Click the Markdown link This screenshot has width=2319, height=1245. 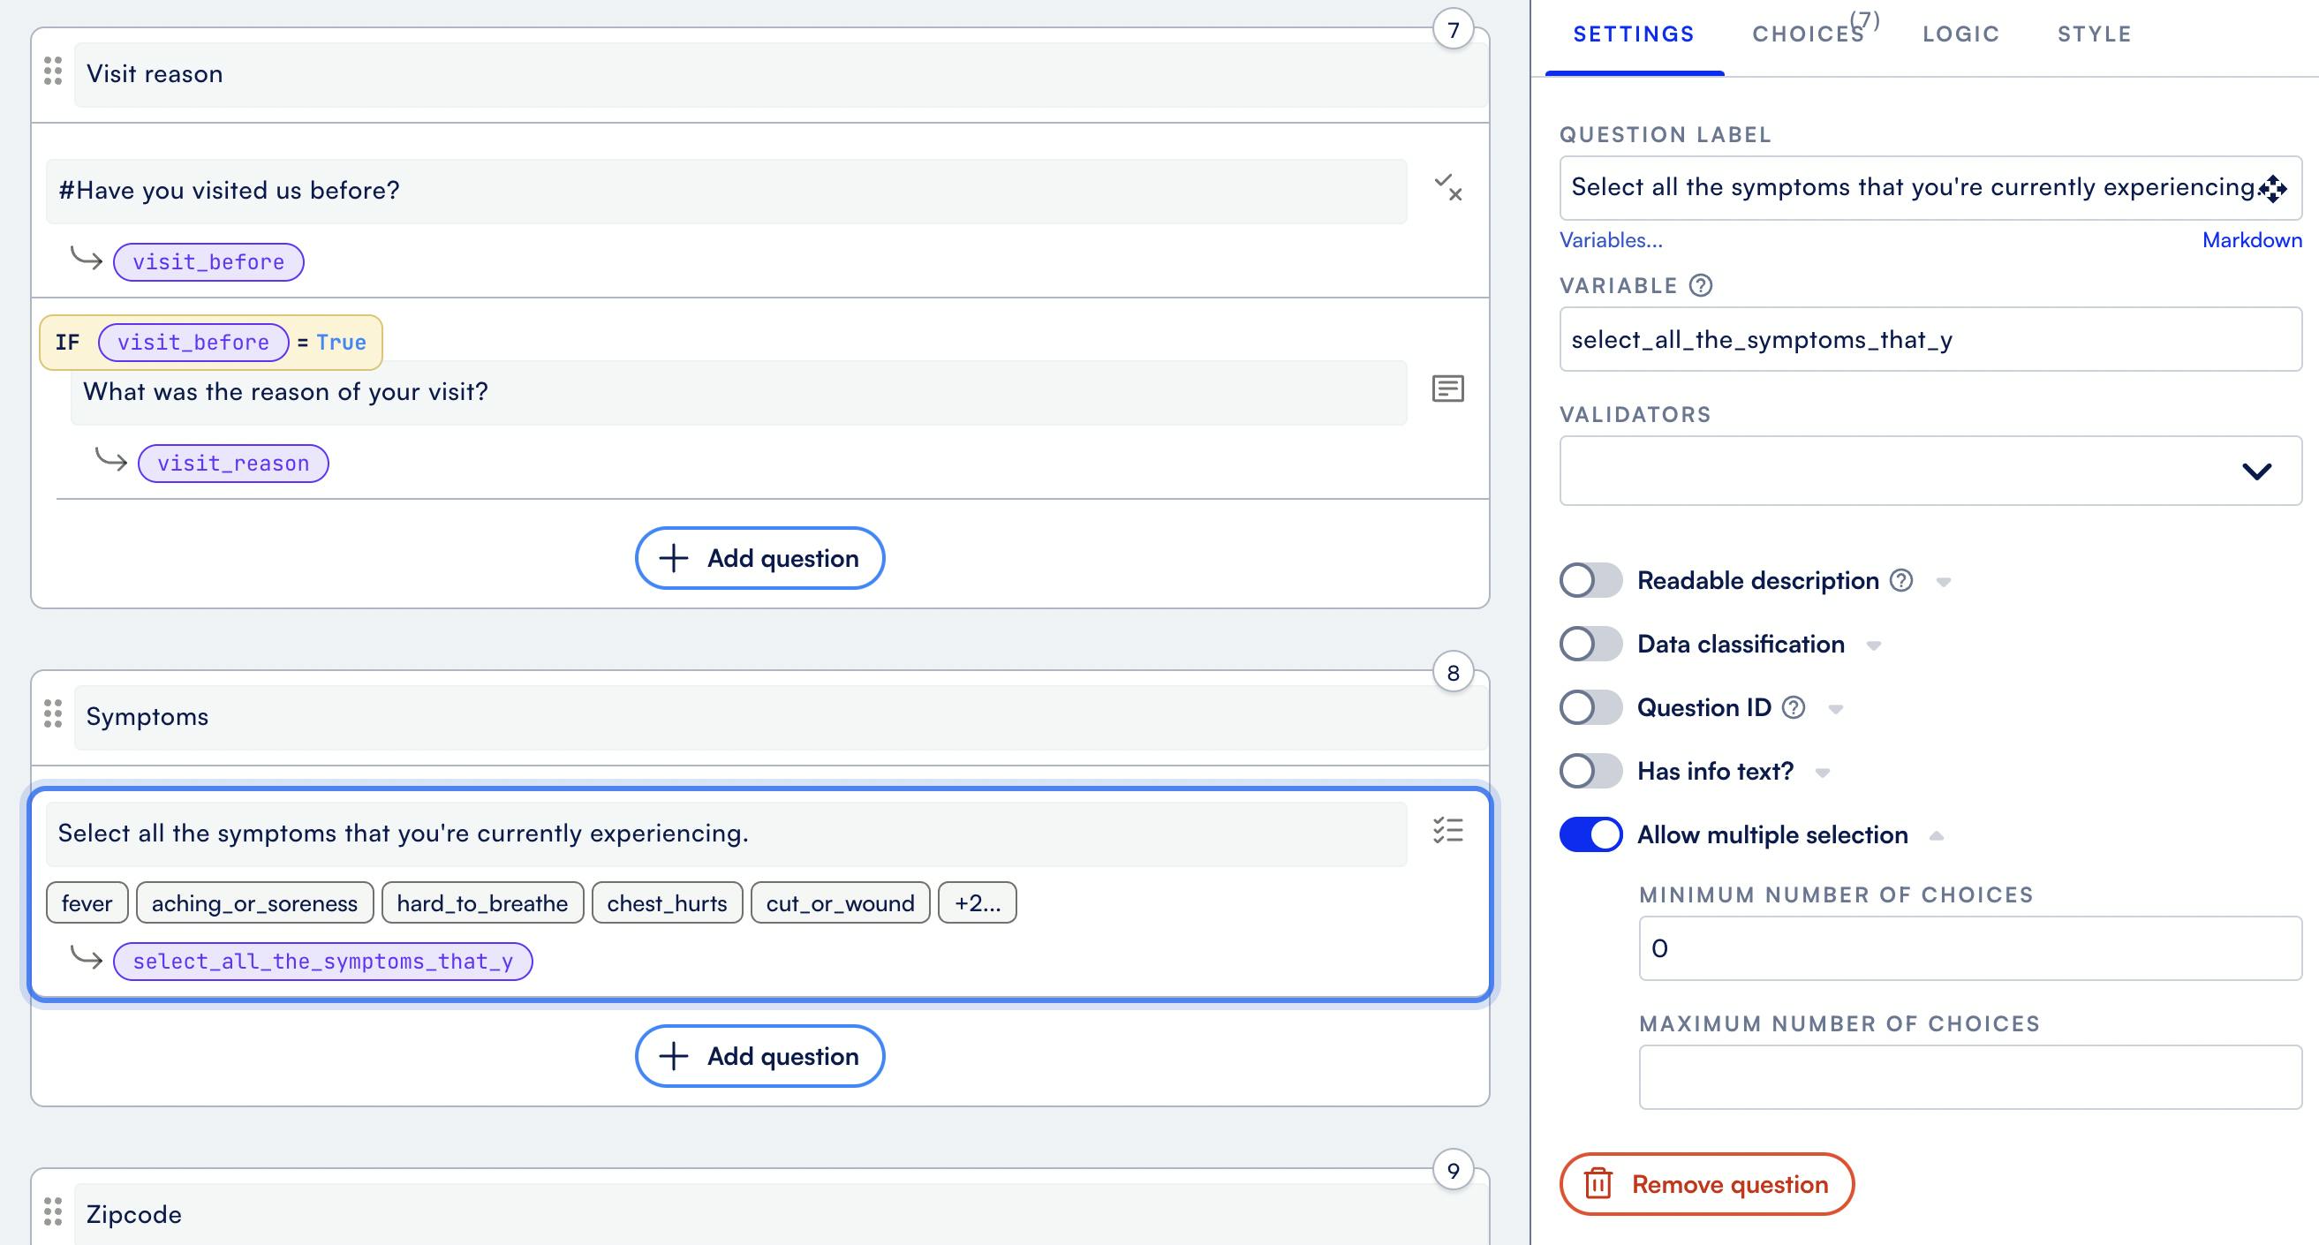(x=2252, y=240)
